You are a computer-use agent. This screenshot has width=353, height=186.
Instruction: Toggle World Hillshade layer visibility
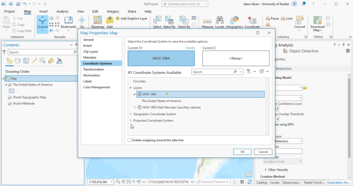10,104
